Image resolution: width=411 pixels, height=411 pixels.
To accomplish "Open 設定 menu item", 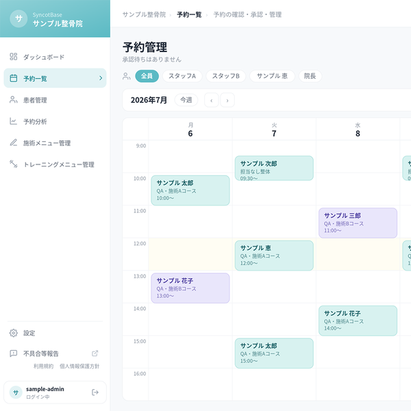I will [x=55, y=333].
